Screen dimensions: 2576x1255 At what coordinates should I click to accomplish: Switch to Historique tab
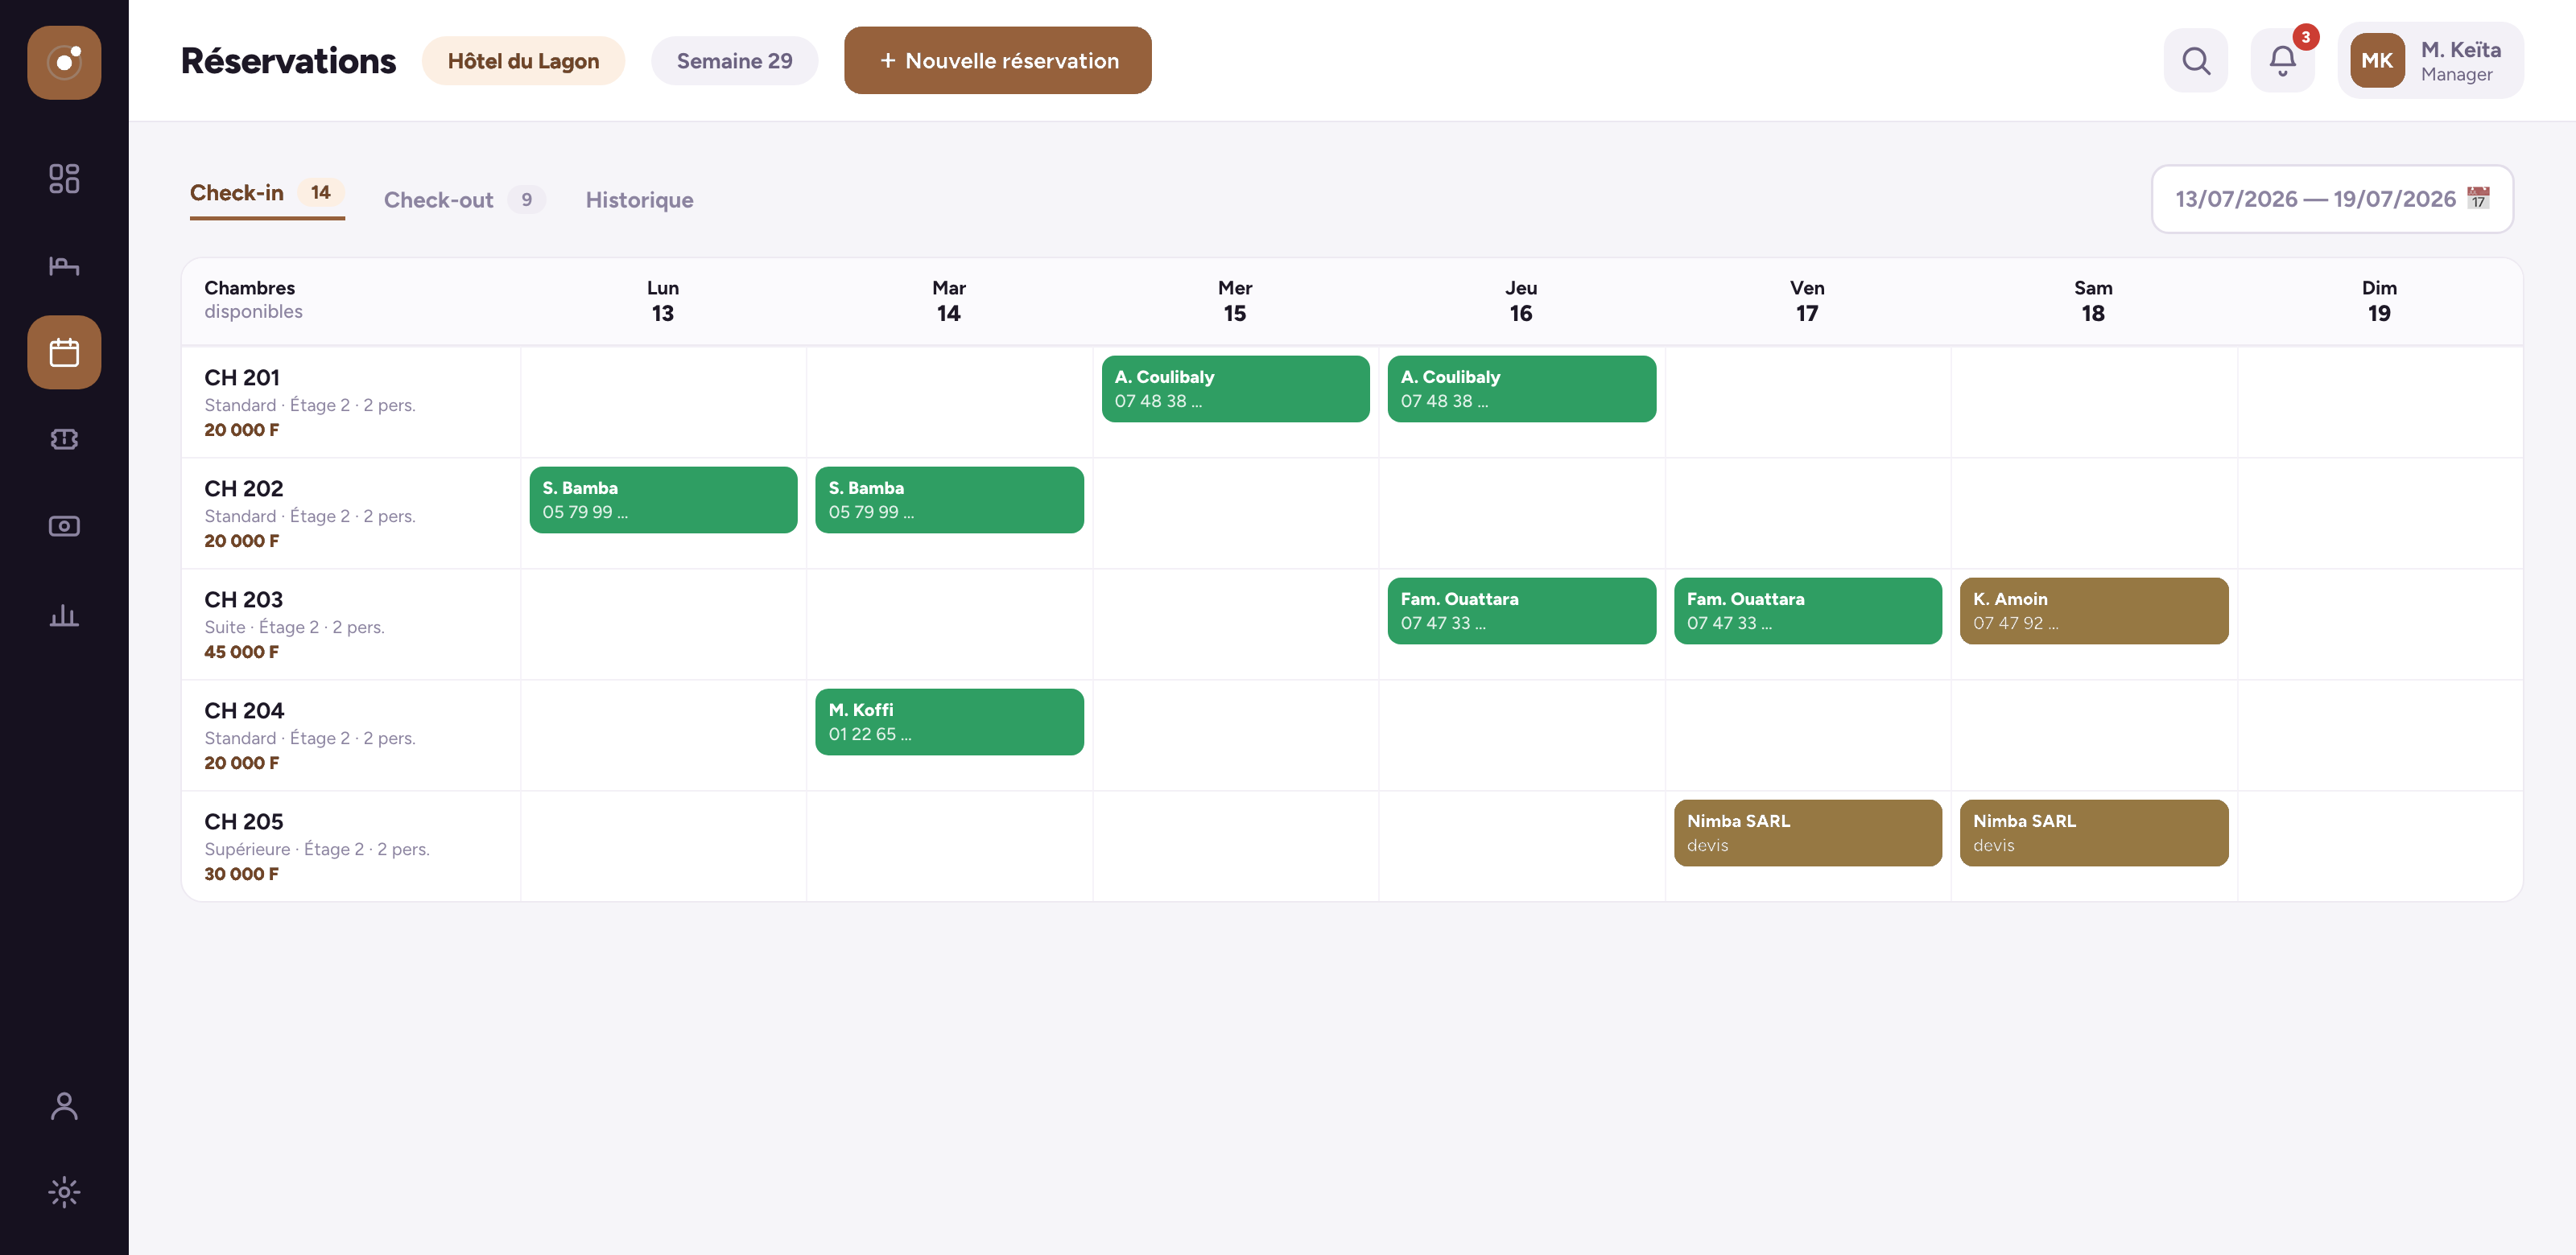point(639,200)
